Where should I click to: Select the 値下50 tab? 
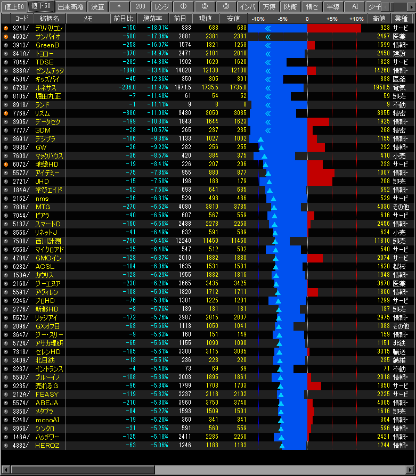[41, 6]
